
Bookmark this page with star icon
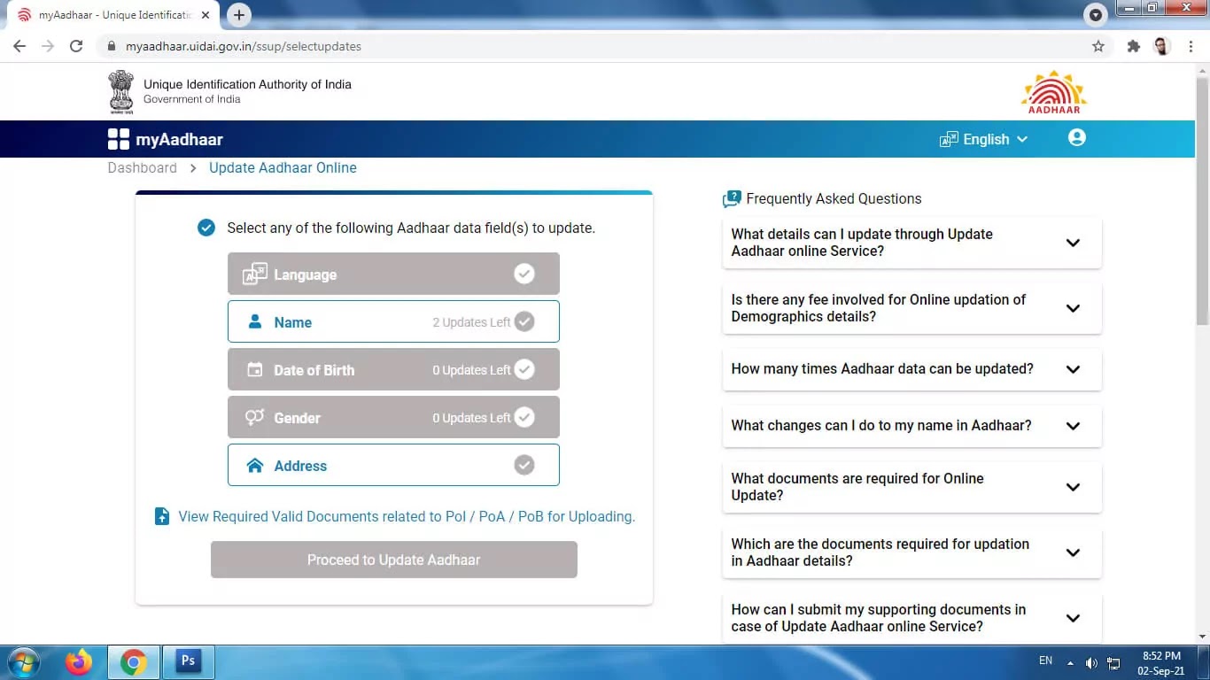(x=1098, y=46)
